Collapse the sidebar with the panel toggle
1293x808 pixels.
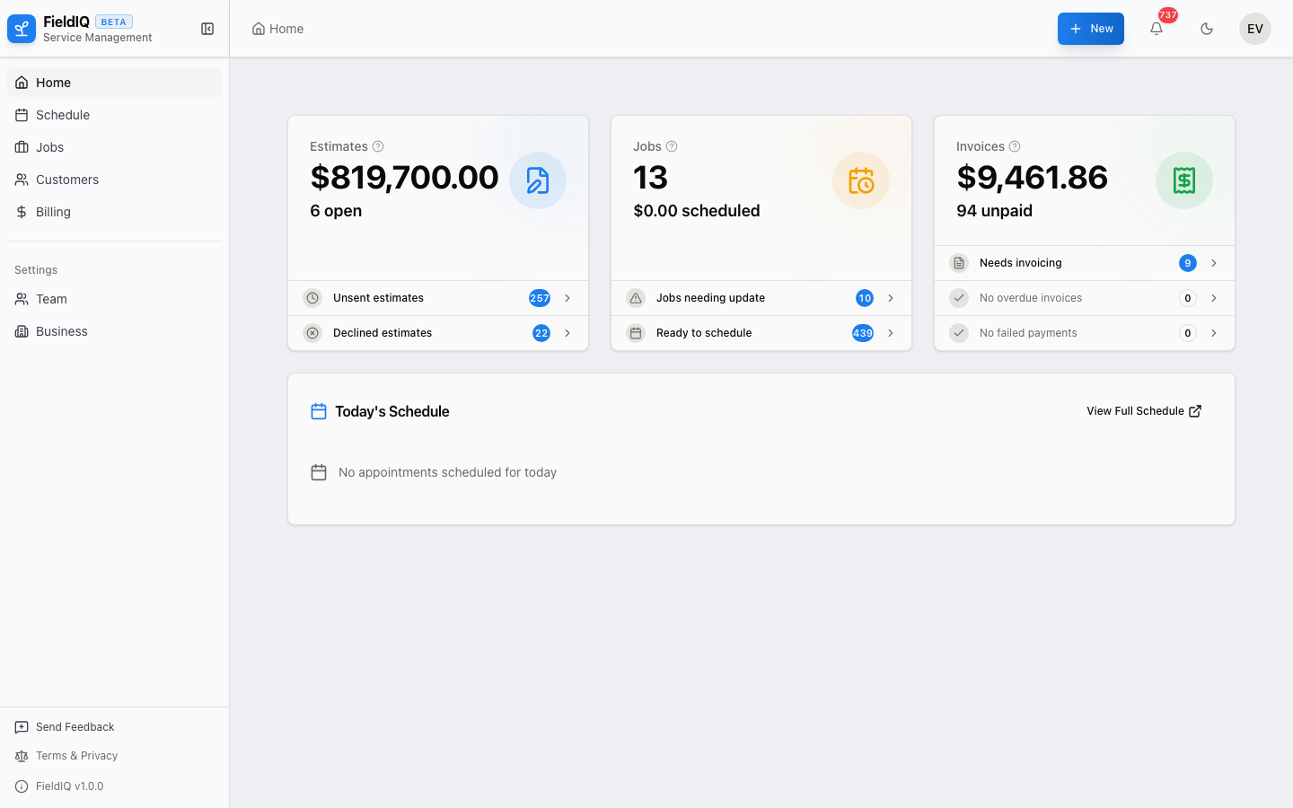coord(207,28)
